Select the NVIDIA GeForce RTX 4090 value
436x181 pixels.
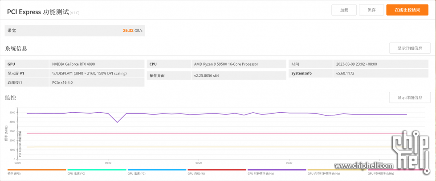(x=73, y=64)
